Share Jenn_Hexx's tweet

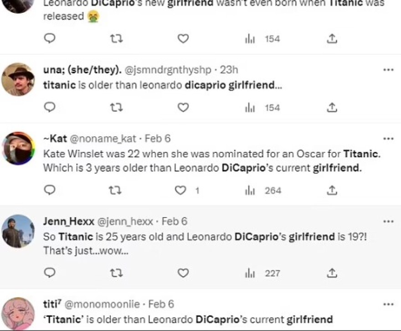click(x=332, y=273)
